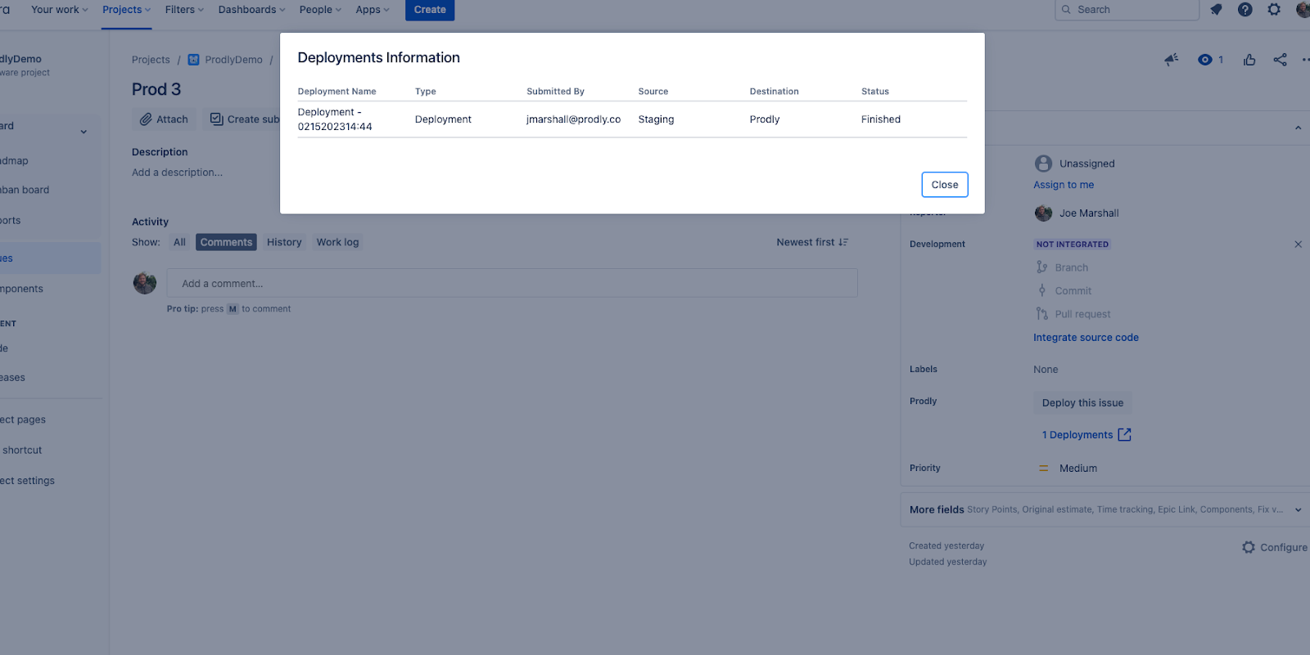Expand the board dropdown chevron in sidebar
This screenshot has width=1310, height=655.
click(84, 132)
